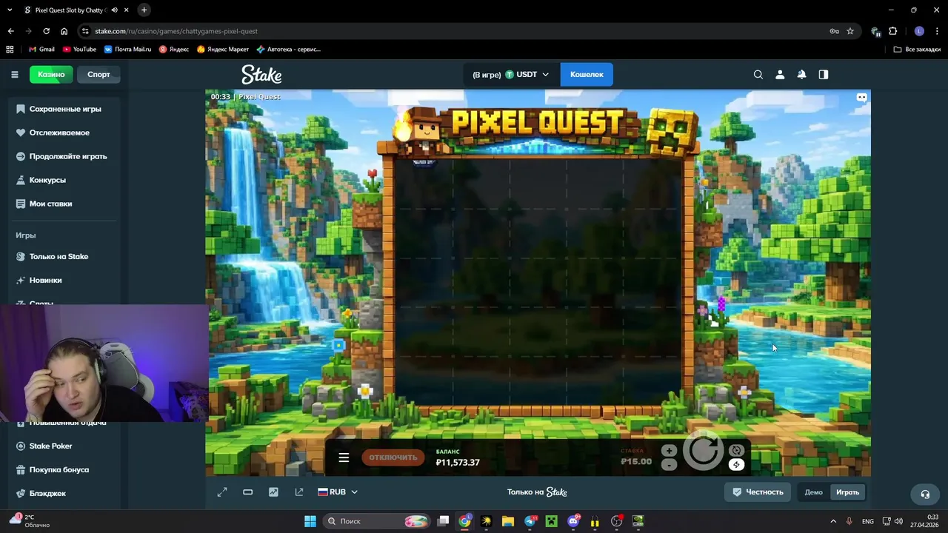Viewport: 948px width, 533px height.
Task: Open the user profile icon
Action: (780, 75)
